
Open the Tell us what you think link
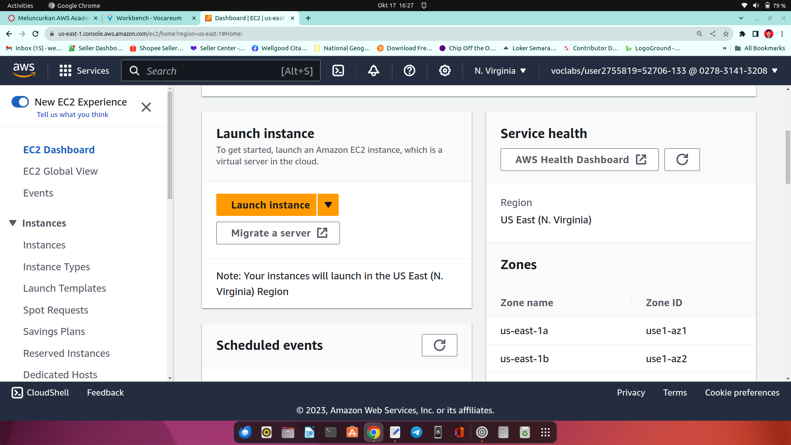(73, 115)
